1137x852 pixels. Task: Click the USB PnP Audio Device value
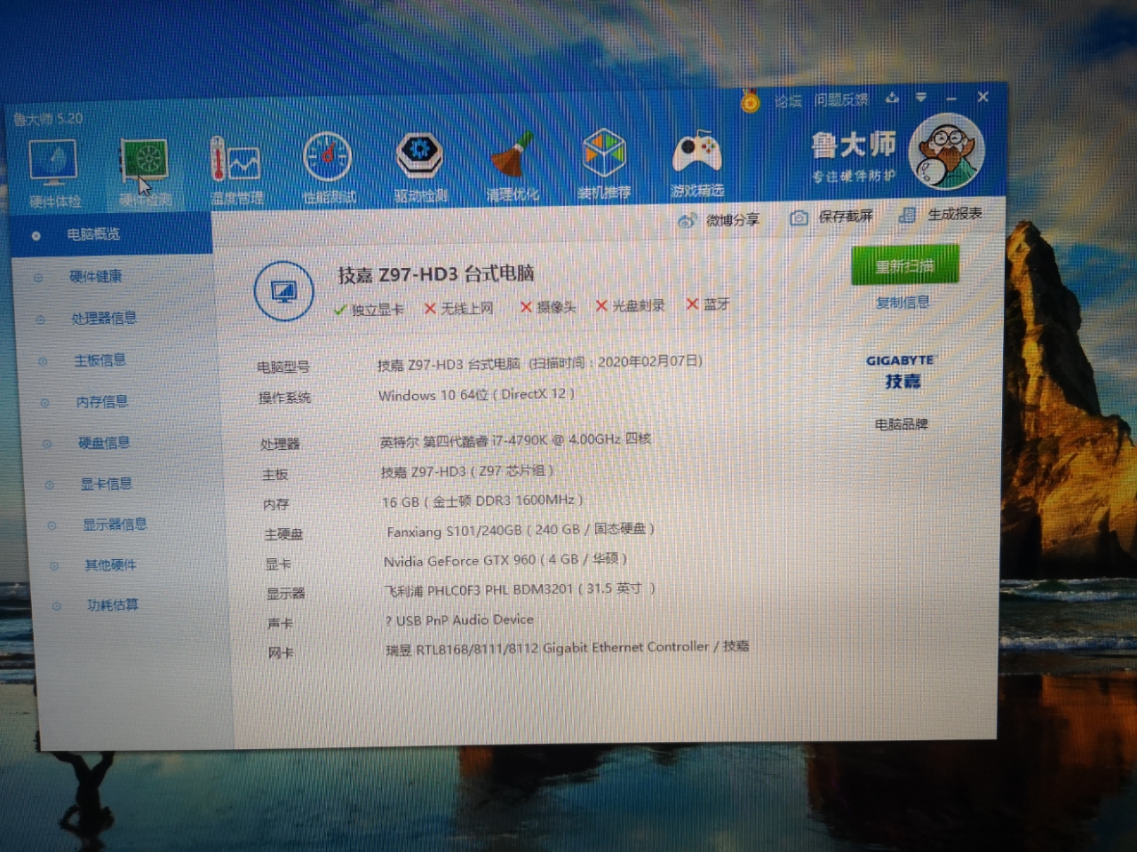coord(459,619)
